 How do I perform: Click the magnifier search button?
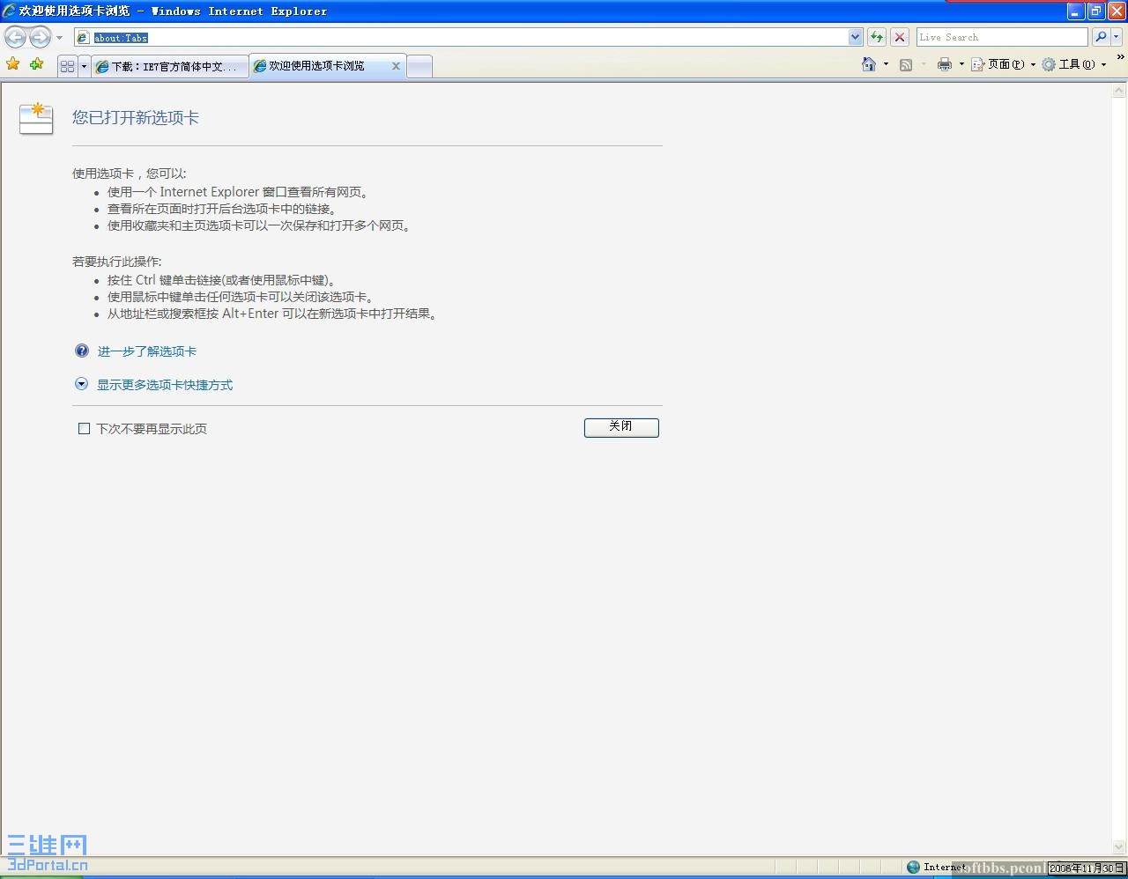[1101, 37]
